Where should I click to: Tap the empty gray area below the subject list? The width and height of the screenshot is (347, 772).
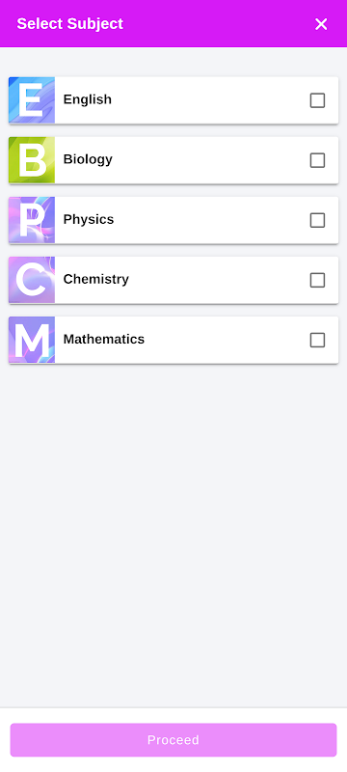pos(173,535)
